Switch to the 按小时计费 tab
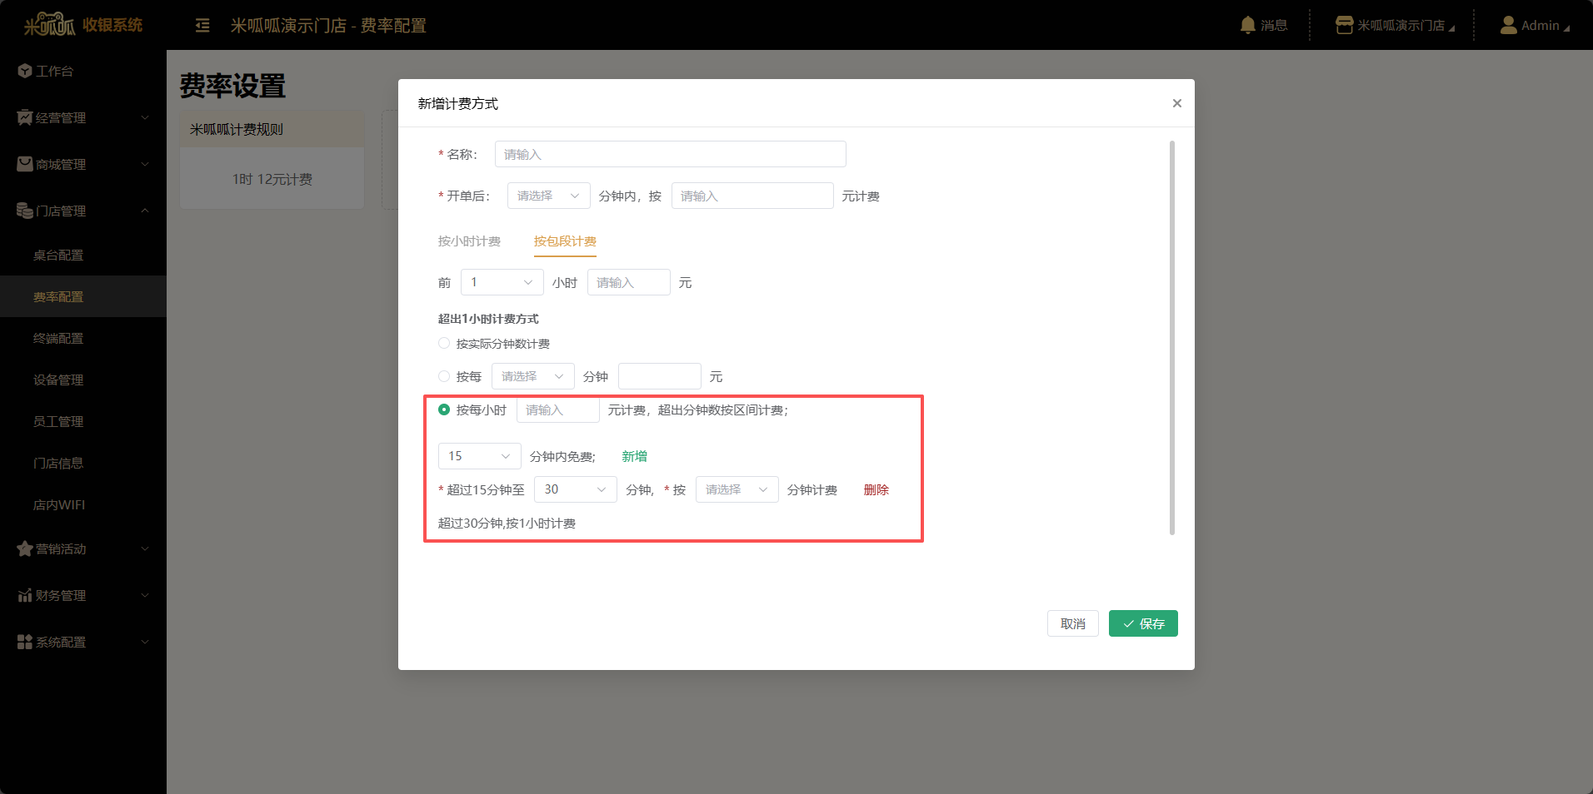The height and width of the screenshot is (794, 1593). pos(469,241)
